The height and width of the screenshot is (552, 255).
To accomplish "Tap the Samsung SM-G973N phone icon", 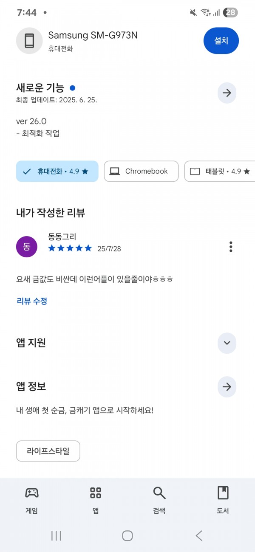I will 29,41.
